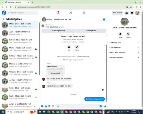Reload the page in browser
The height and width of the screenshot is (114, 143).
click(11, 7)
